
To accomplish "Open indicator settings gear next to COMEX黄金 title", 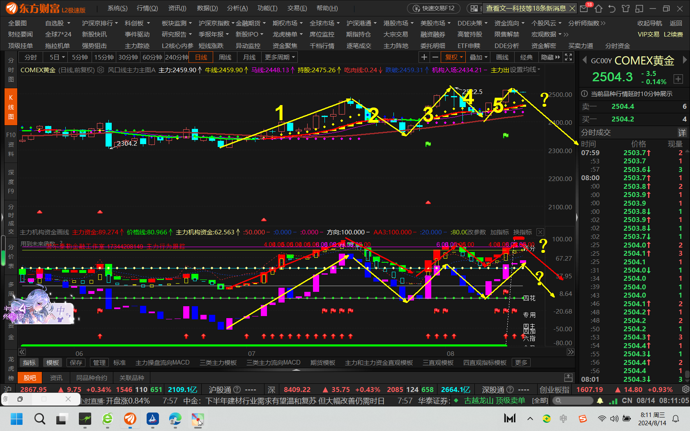I will (x=101, y=70).
